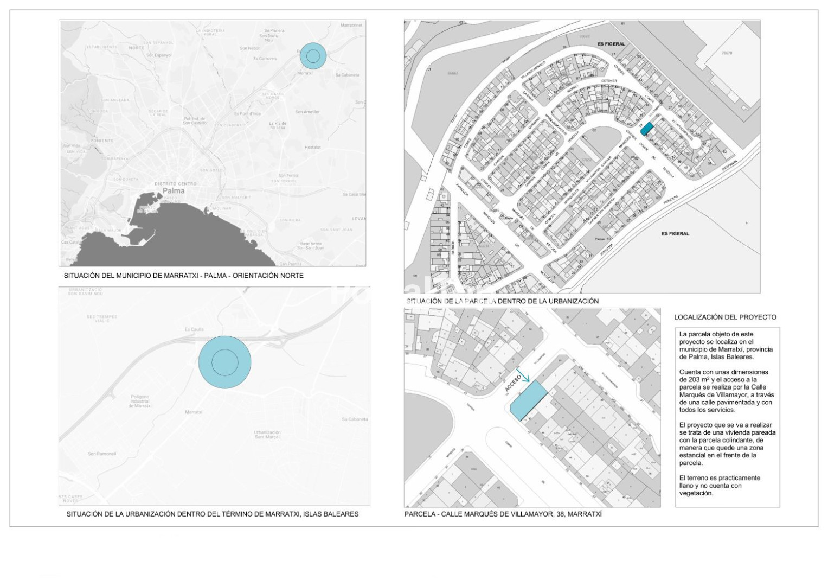Click caption 'SITUACIÓN DE LA PARCELA DENTRO DE LA URBANIZACIÓN'

(502, 301)
